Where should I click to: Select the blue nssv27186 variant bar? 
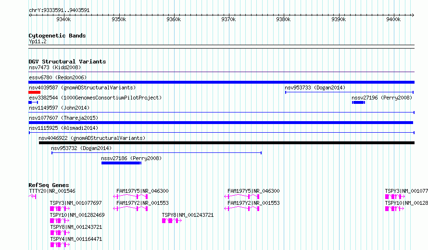click(121, 163)
